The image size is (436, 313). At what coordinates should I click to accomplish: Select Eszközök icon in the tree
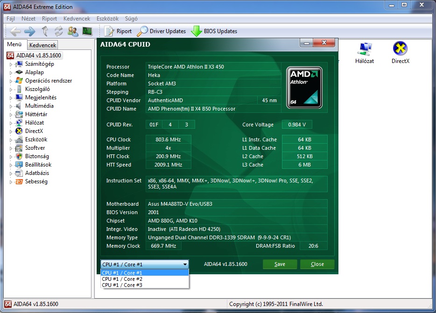pos(19,139)
